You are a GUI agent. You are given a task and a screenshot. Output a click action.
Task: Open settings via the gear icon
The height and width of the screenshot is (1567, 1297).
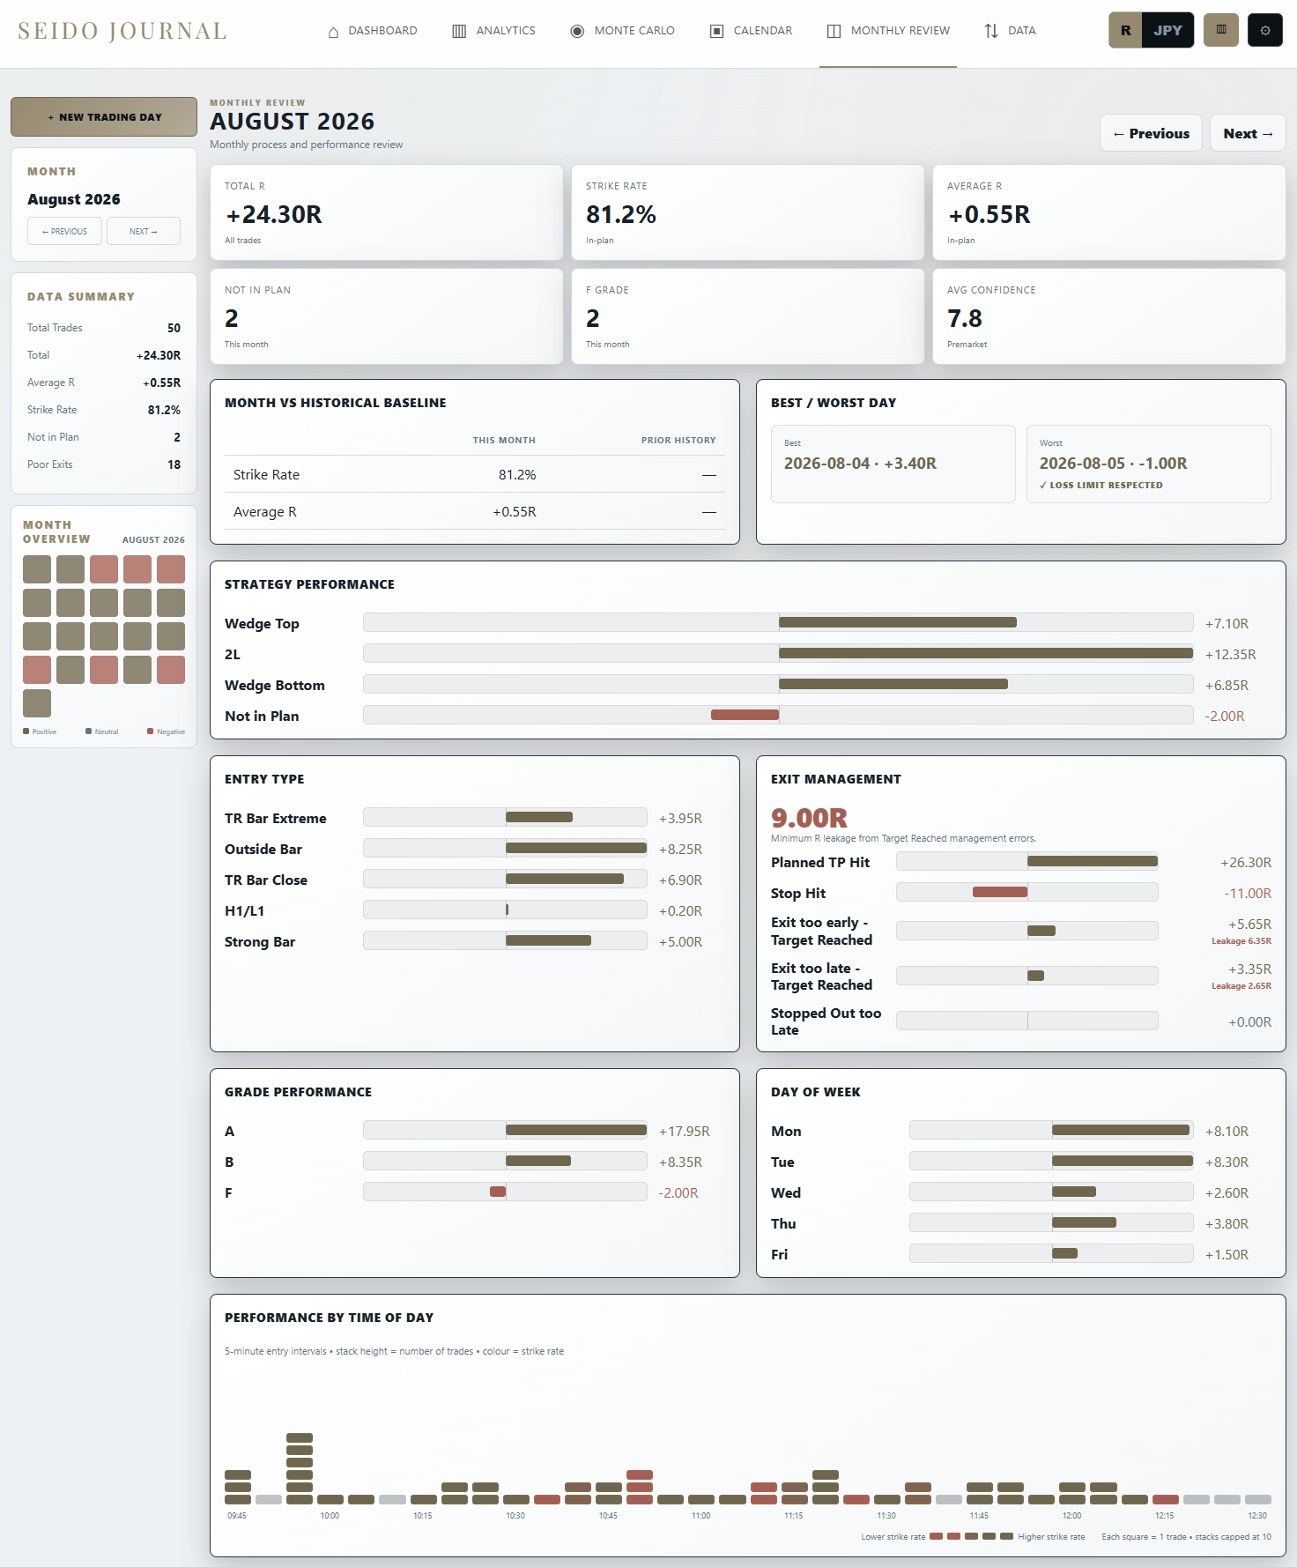point(1265,30)
